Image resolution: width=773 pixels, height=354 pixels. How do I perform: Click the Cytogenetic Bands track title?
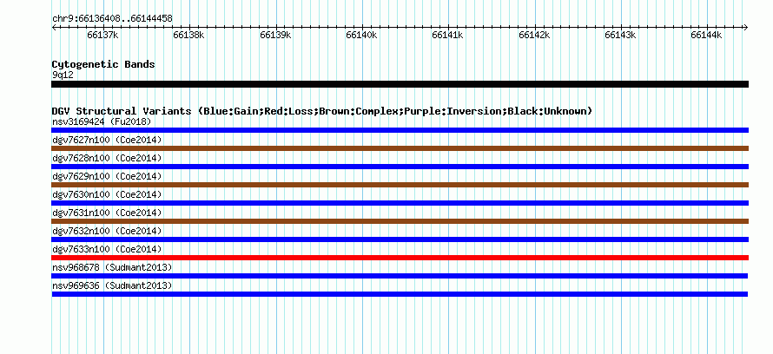(x=103, y=64)
